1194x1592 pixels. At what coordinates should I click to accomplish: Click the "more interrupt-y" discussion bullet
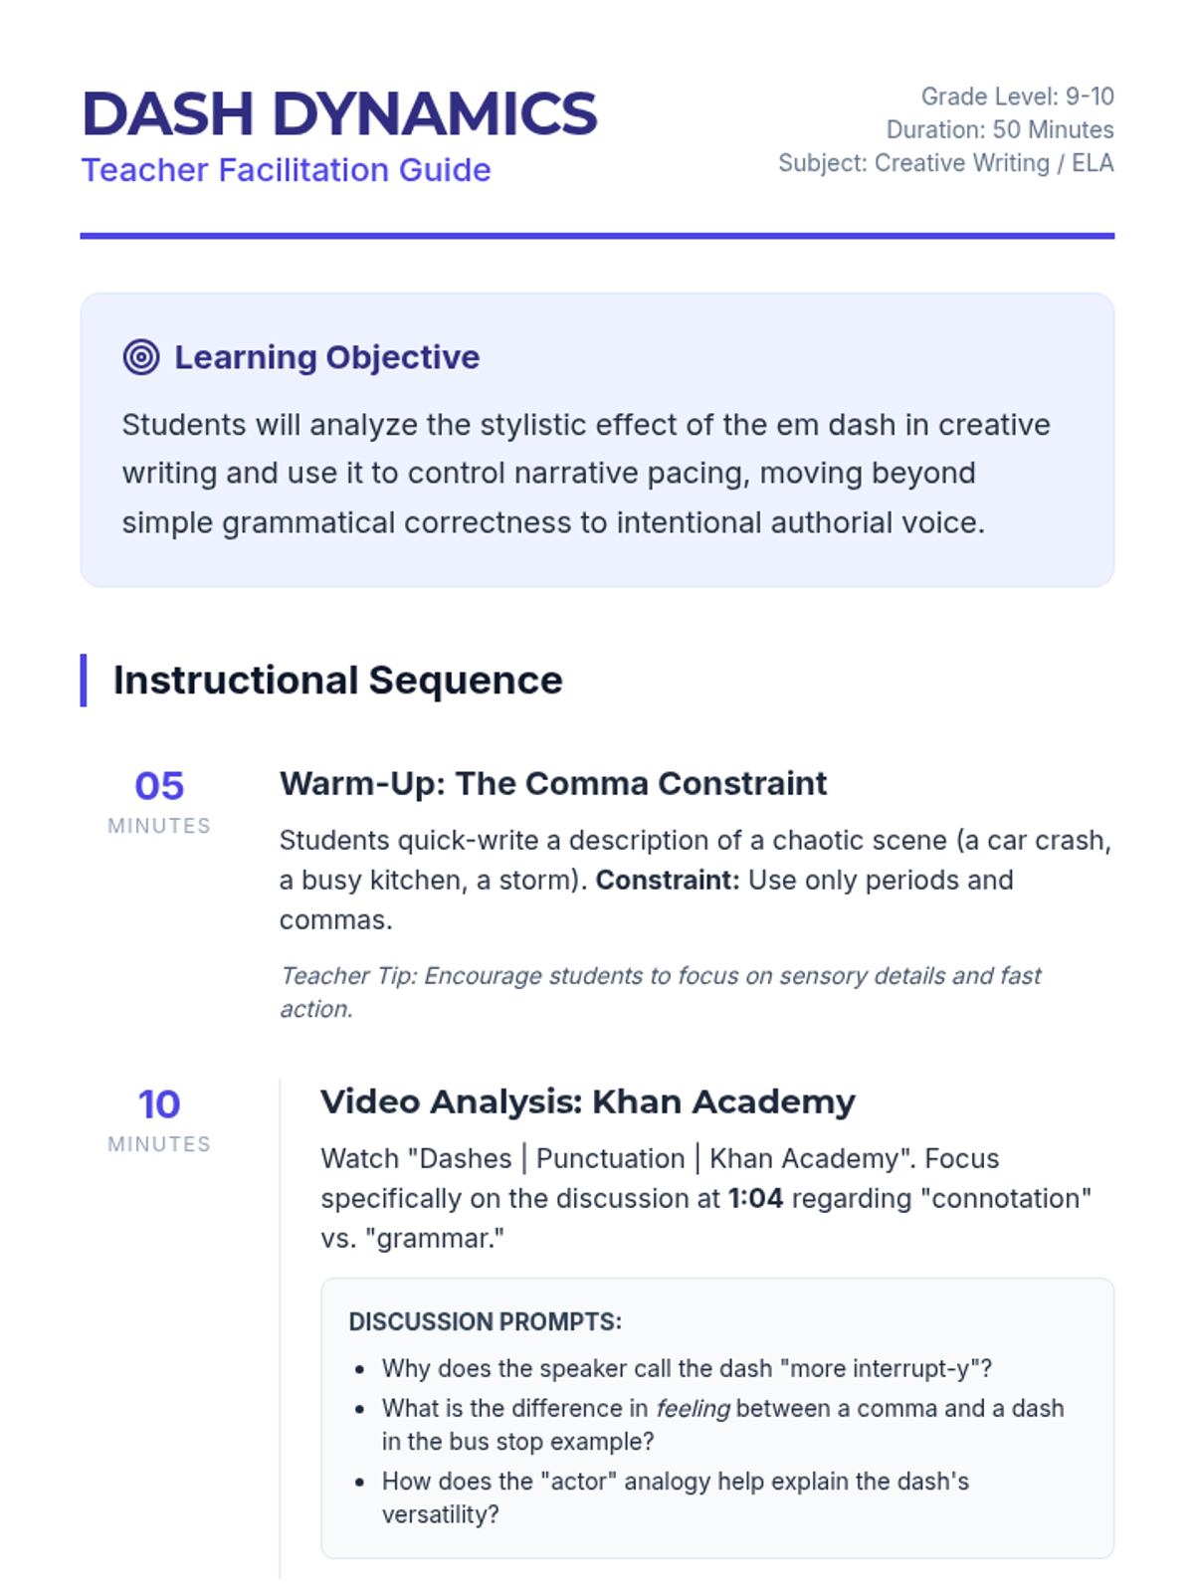pos(687,1369)
